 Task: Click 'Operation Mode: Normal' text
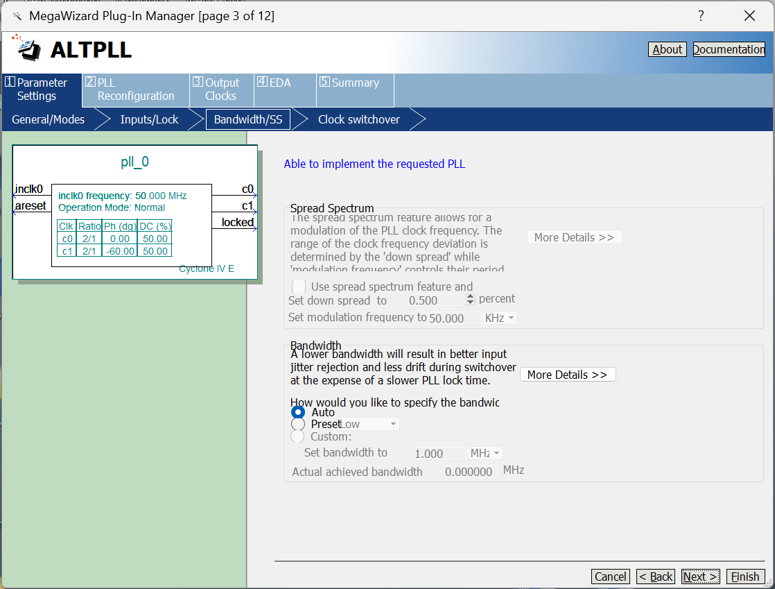[x=112, y=207]
